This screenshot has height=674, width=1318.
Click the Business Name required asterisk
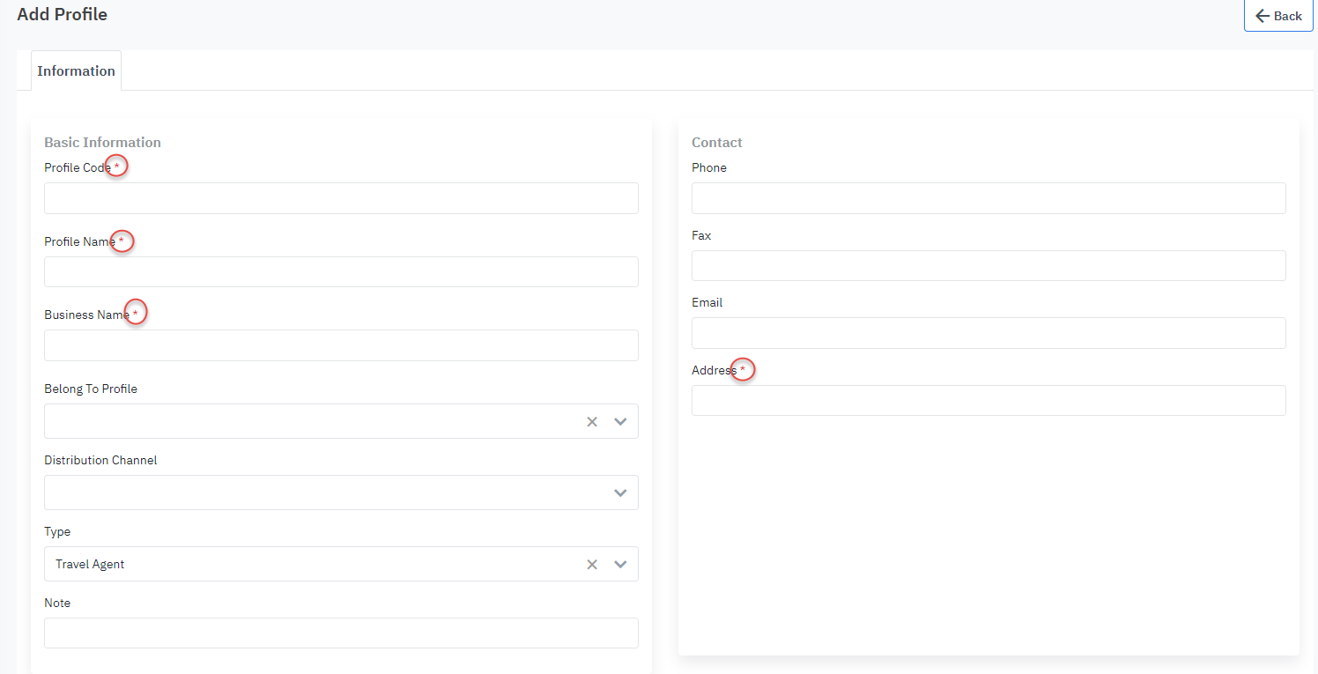(x=135, y=314)
